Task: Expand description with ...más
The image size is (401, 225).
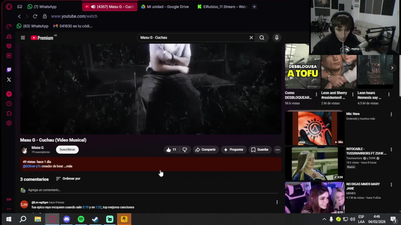Action: (x=68, y=166)
